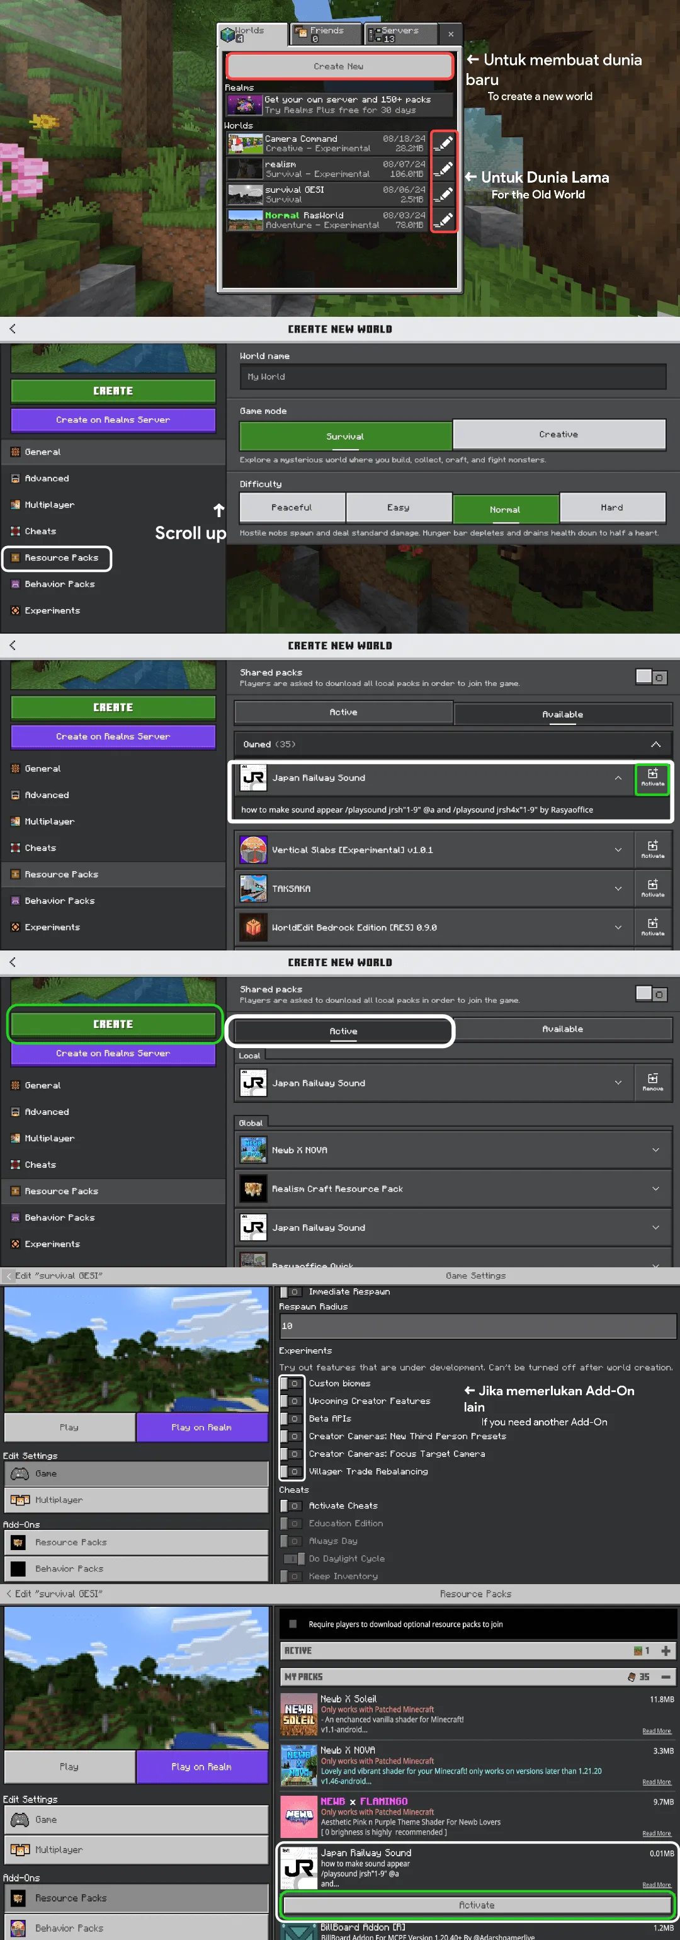The image size is (680, 1940).
Task: Click Play on Realm on the Game Settings screen
Action: coord(202,1427)
